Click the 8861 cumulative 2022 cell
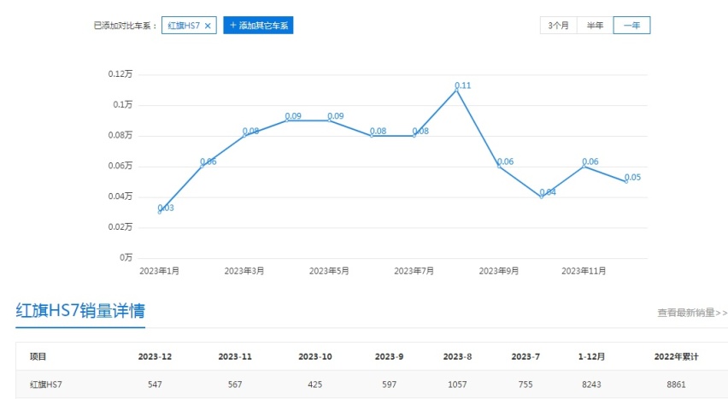The image size is (728, 399). point(676,384)
